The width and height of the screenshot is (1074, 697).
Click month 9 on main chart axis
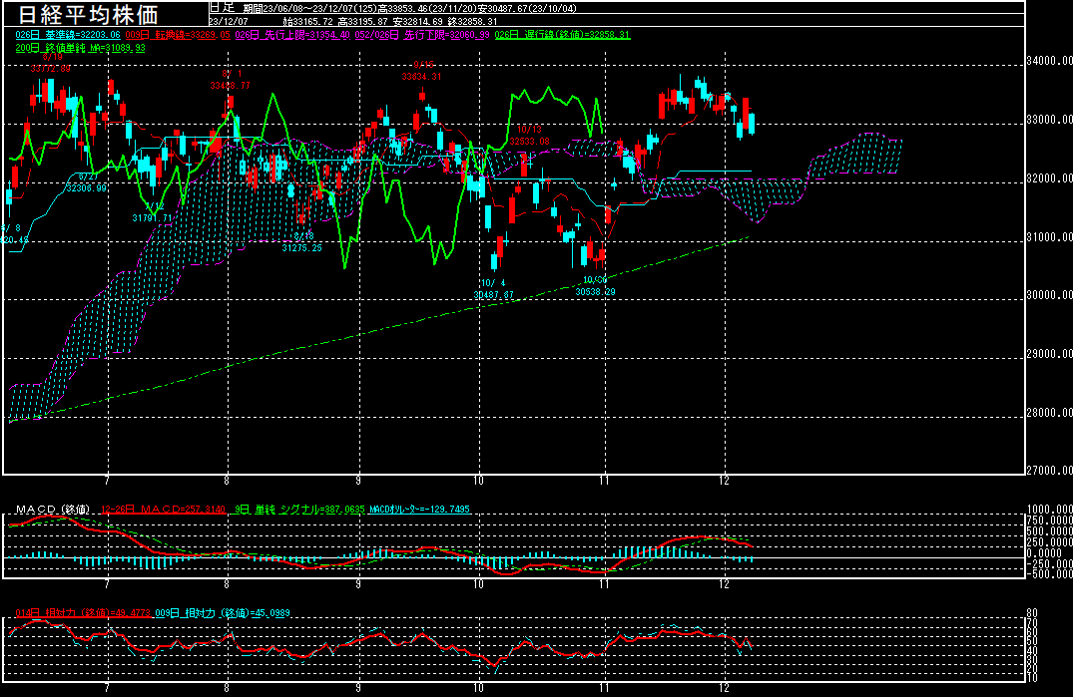coord(358,481)
